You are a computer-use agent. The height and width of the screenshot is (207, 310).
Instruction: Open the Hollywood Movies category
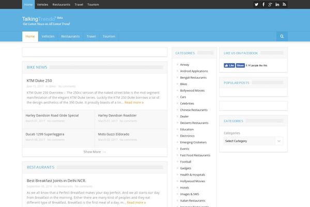point(192,181)
